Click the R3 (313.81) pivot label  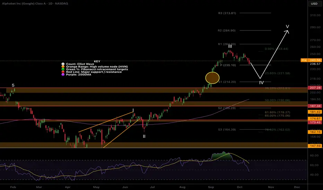(227, 13)
